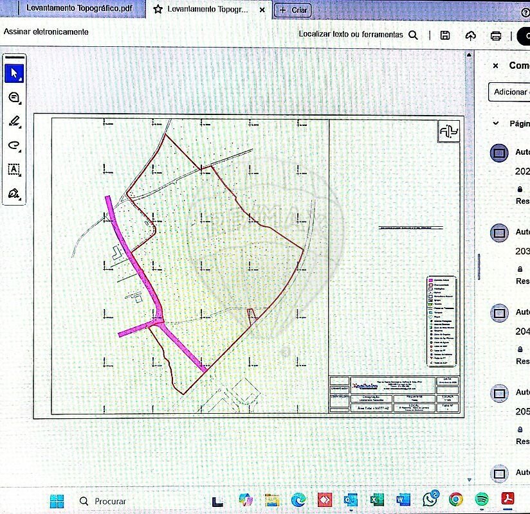Screen dimensions: 530x514
Task: Click the Adicionar comment input field
Action: pos(510,92)
